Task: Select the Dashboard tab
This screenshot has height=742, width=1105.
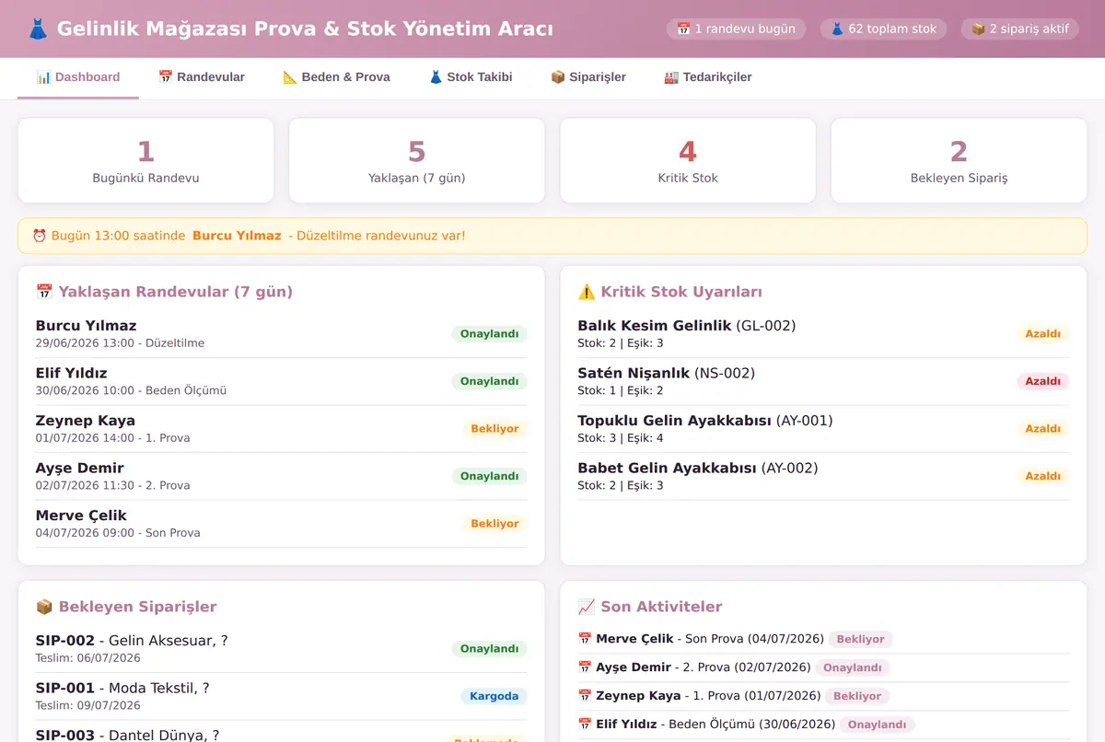Action: tap(78, 77)
